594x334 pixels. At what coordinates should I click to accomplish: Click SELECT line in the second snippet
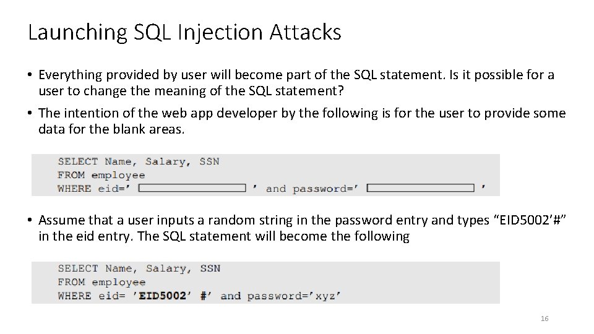[x=139, y=268]
